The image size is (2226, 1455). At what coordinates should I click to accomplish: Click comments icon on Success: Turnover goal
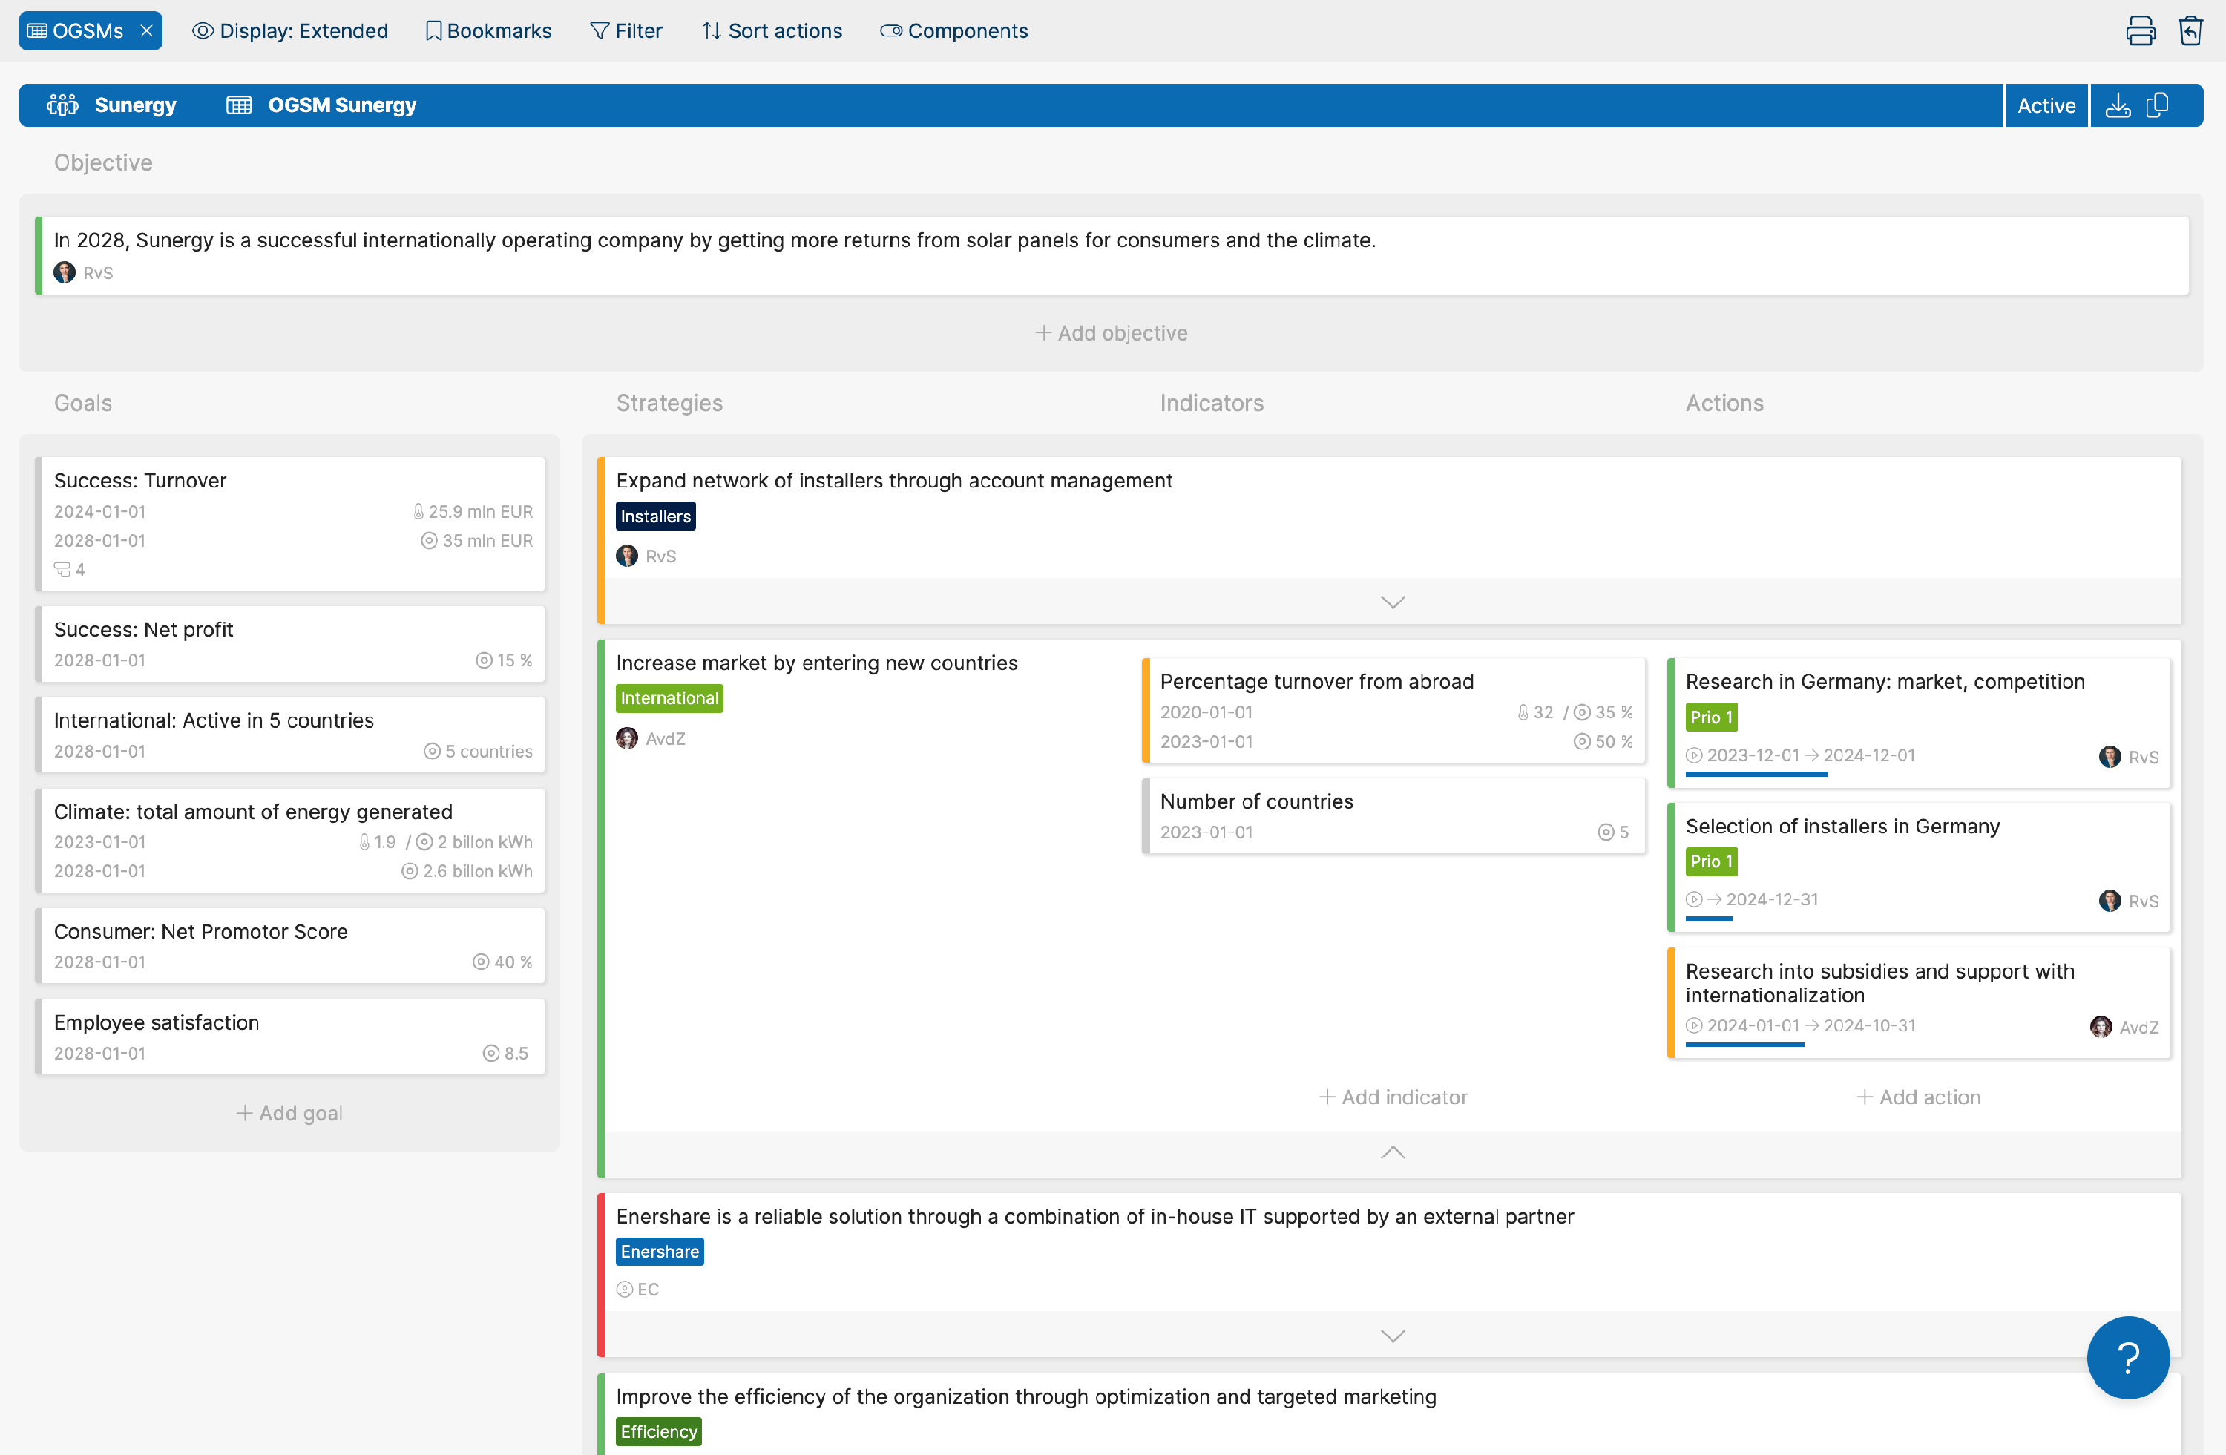click(62, 570)
